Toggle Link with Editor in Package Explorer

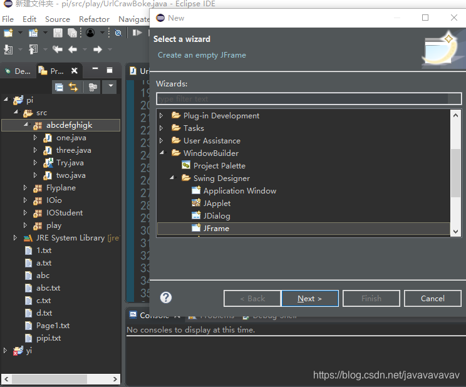point(73,87)
